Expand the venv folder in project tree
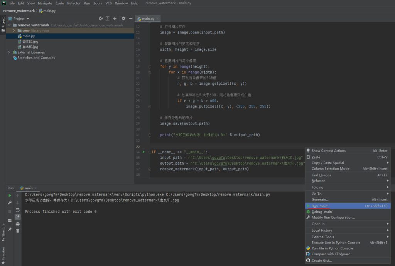The image size is (395, 266). 14,30
